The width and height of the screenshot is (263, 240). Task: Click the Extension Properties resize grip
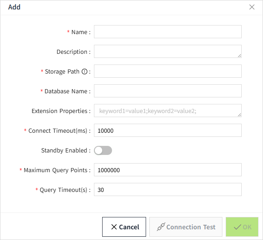tap(239, 115)
